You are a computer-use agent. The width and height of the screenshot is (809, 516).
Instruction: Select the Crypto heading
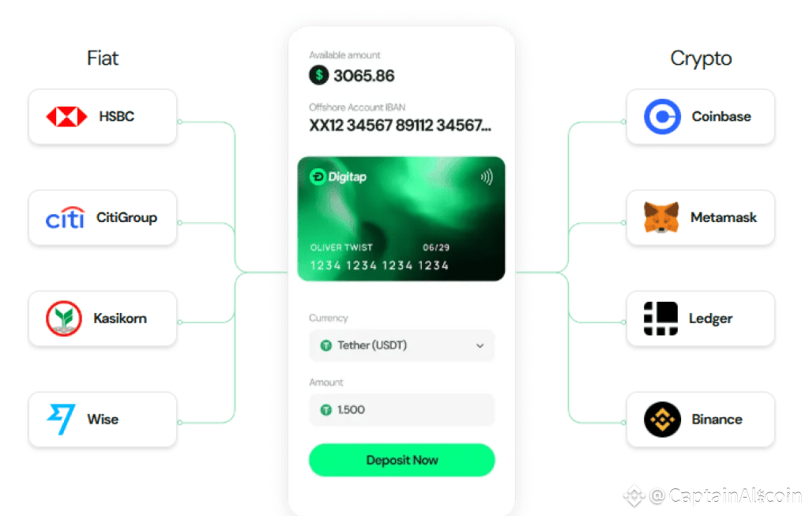[x=701, y=58]
